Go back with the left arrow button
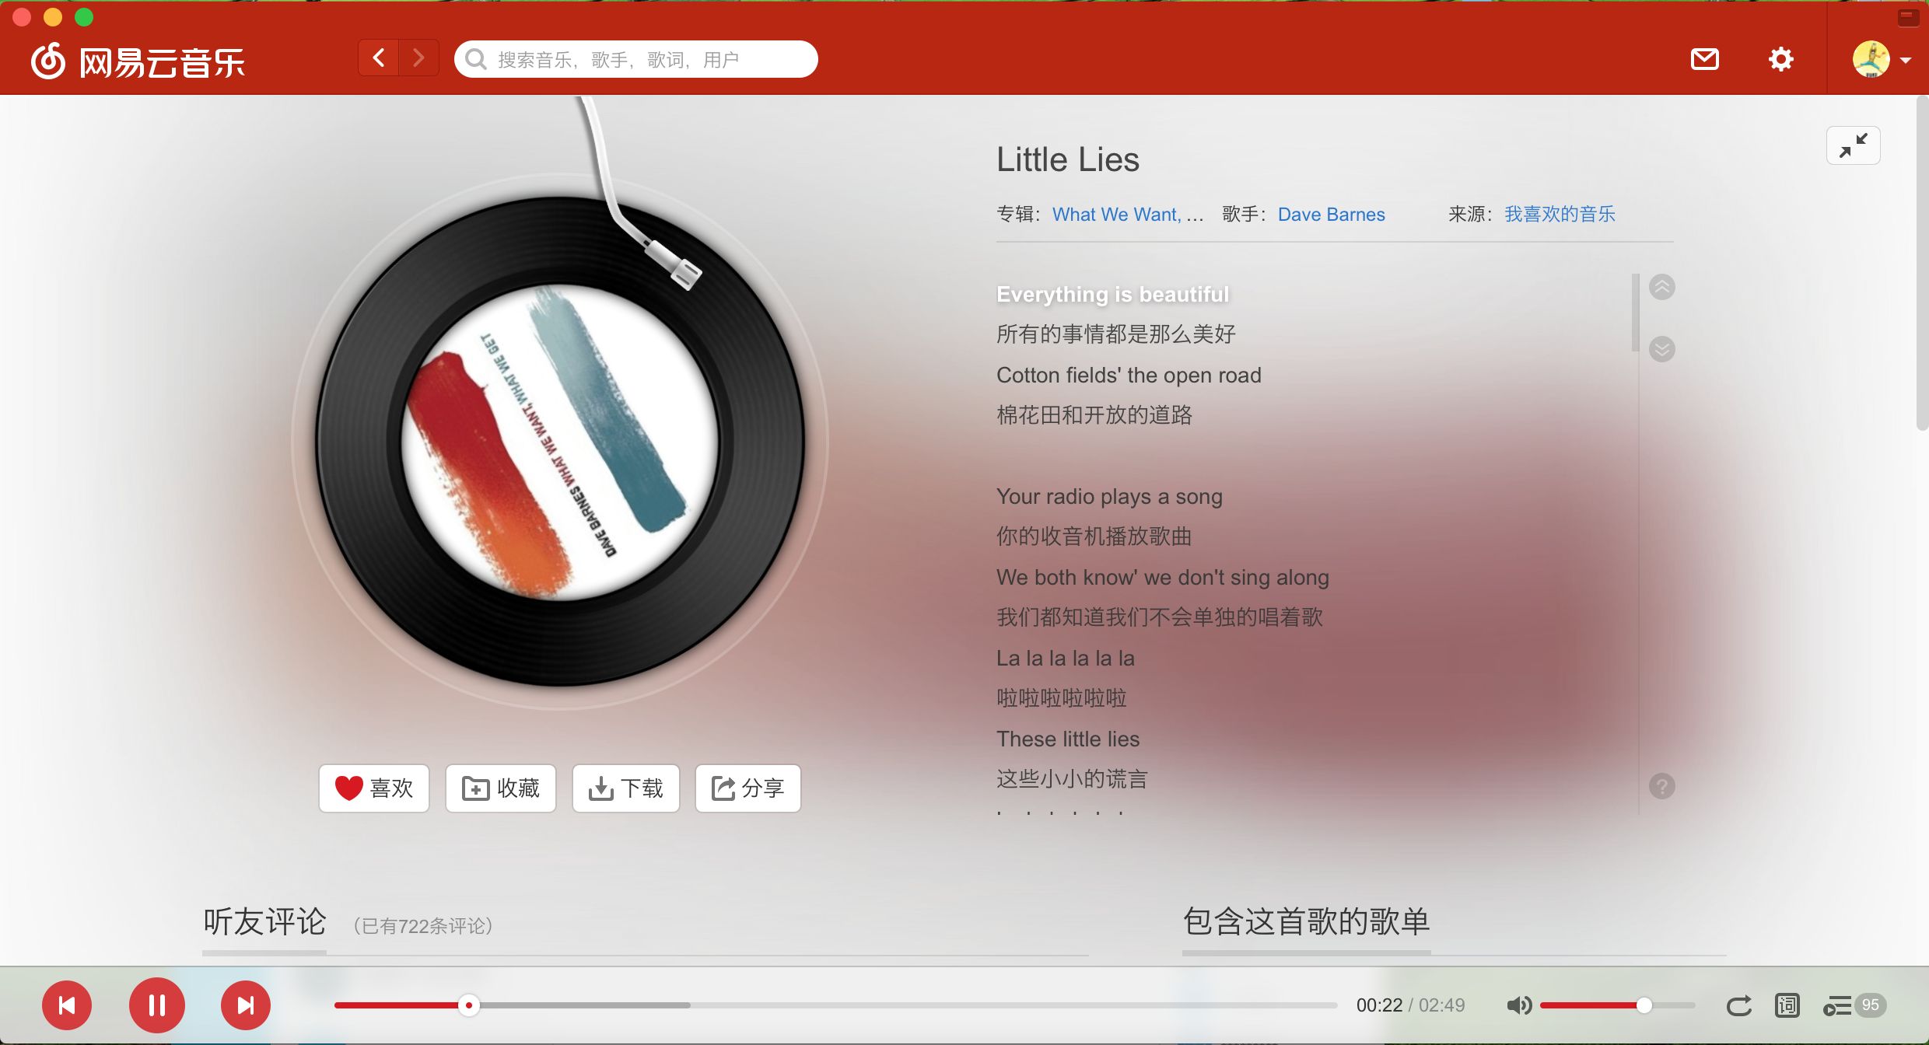Viewport: 1929px width, 1045px height. click(x=379, y=58)
